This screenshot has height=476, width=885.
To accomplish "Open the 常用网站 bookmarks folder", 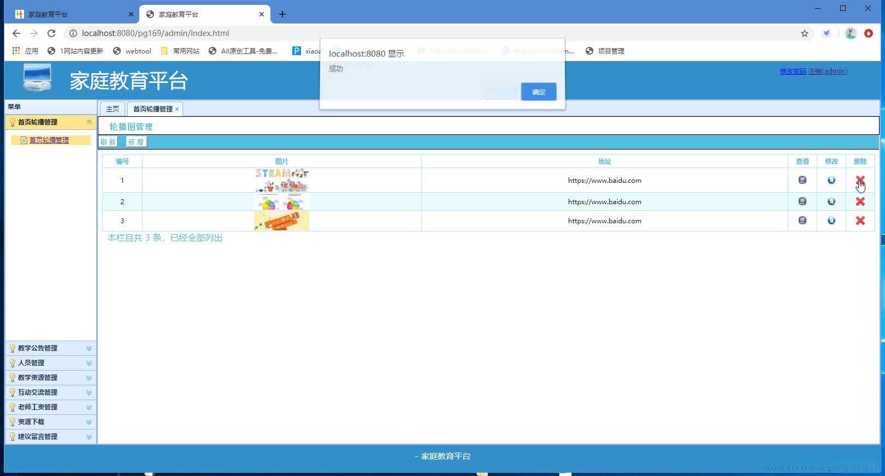I will coord(180,51).
